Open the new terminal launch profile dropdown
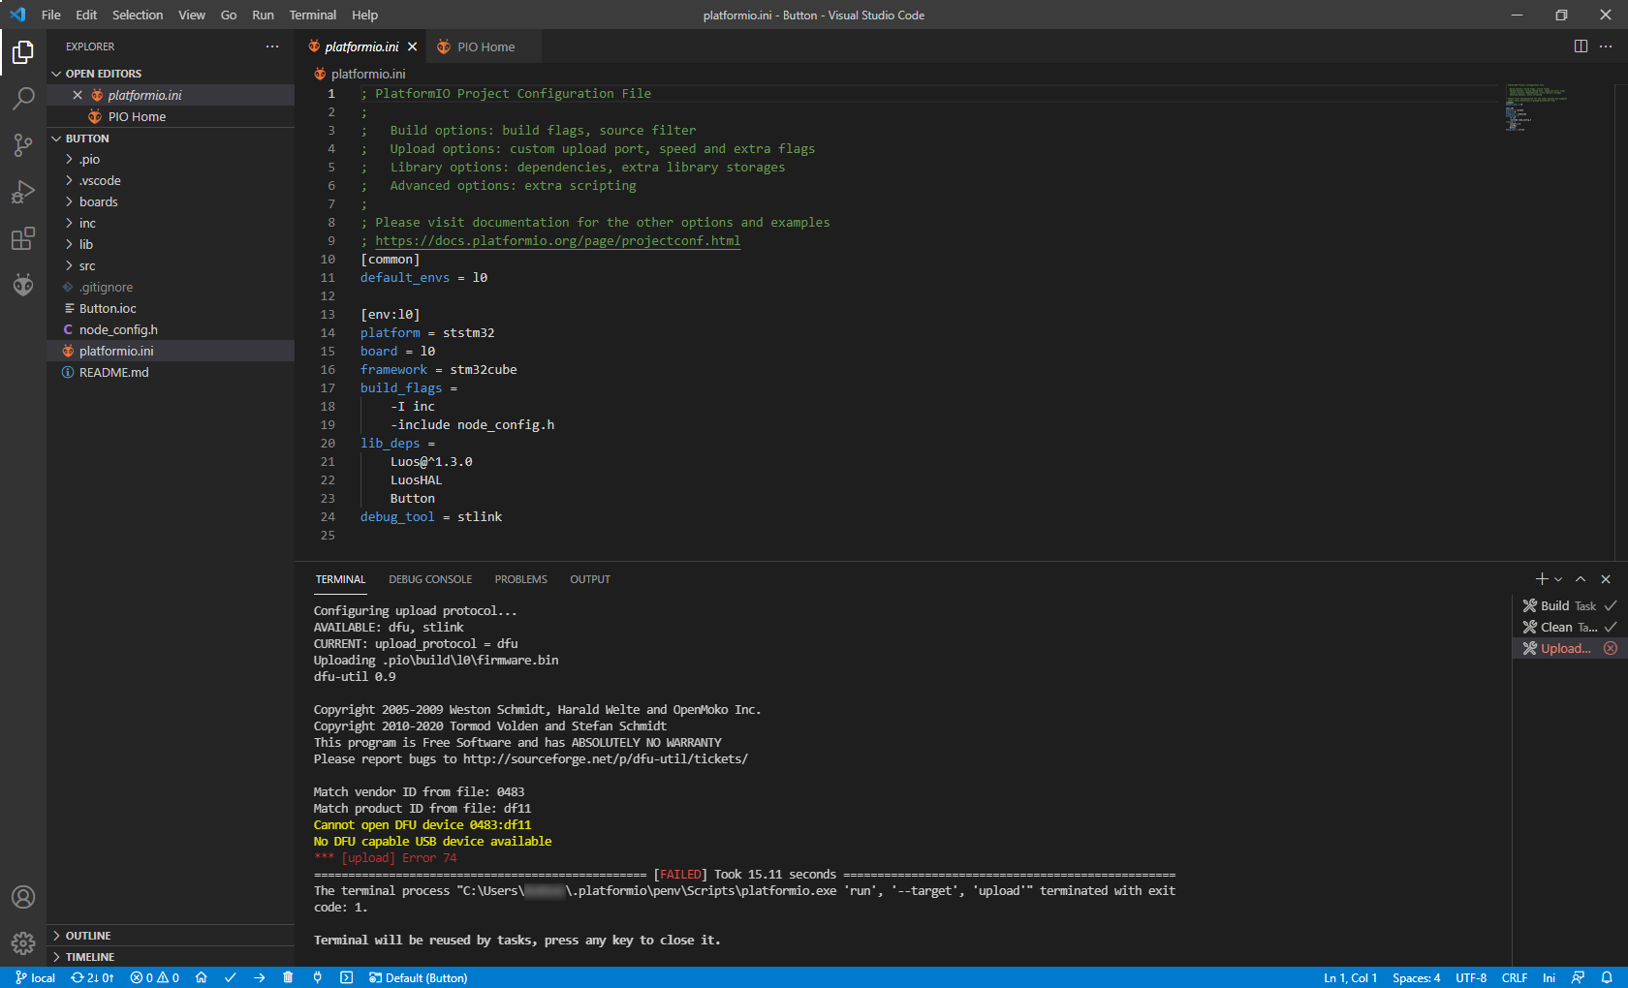This screenshot has height=988, width=1628. 1558,579
